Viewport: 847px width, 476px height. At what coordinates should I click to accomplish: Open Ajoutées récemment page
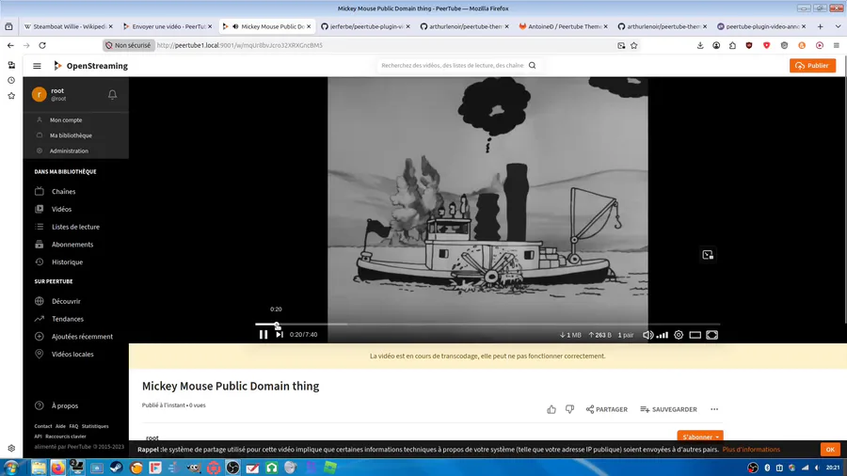[82, 337]
